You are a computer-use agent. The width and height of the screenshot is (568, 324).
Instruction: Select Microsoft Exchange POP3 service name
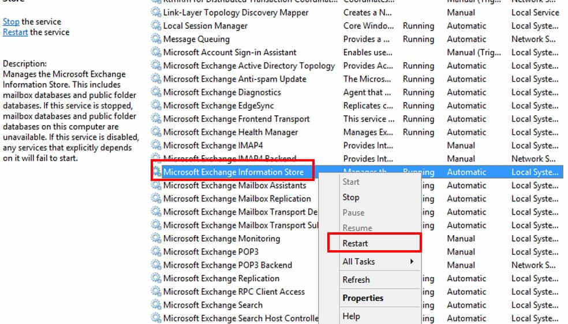[x=211, y=252]
